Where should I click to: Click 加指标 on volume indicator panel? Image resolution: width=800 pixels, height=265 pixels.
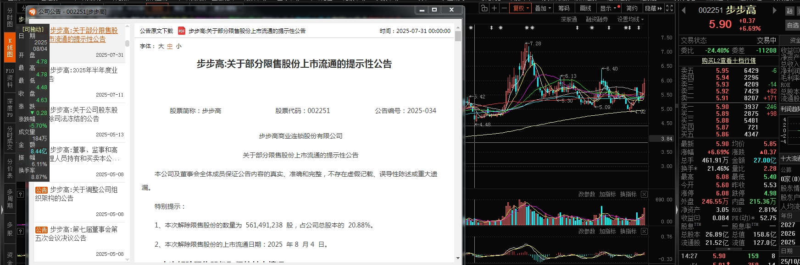pyautogui.click(x=607, y=195)
